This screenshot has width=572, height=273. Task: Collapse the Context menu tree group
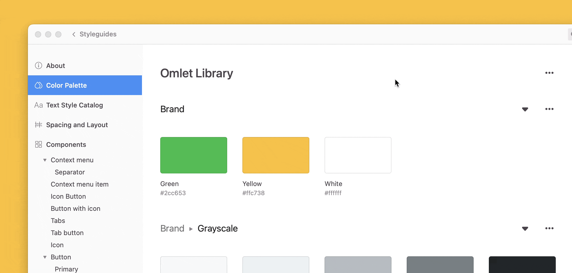tap(45, 160)
